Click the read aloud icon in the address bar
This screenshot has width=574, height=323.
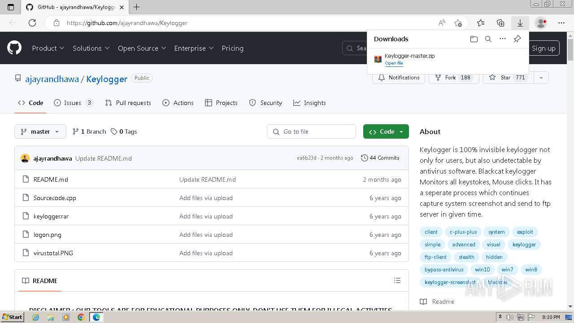point(442,23)
